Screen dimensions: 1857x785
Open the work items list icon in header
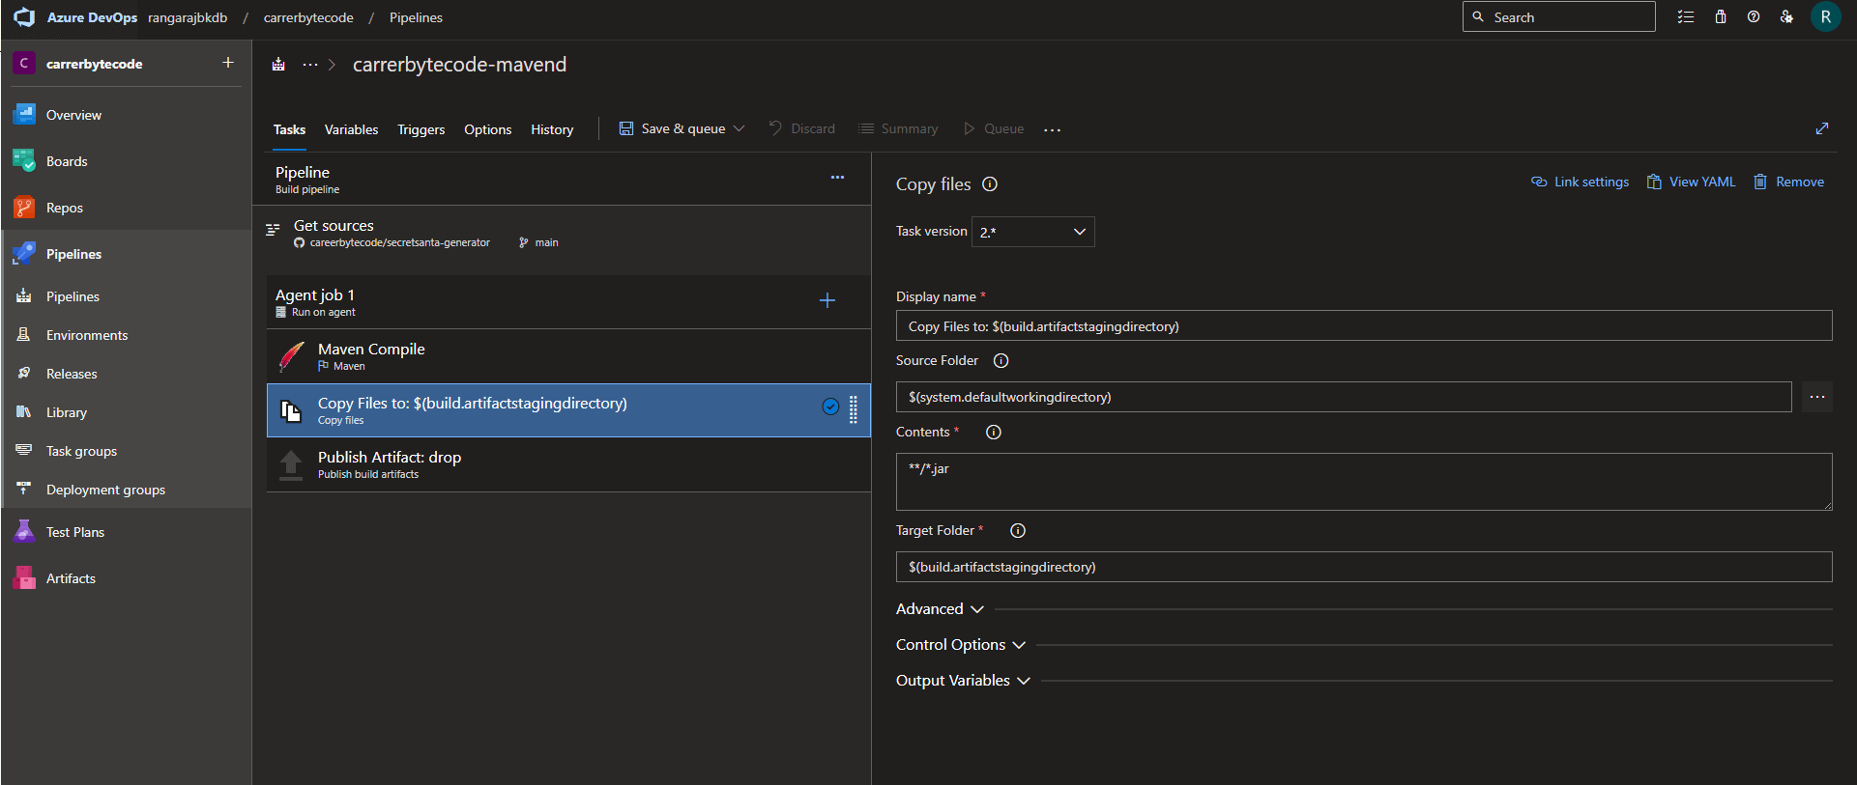click(1686, 17)
